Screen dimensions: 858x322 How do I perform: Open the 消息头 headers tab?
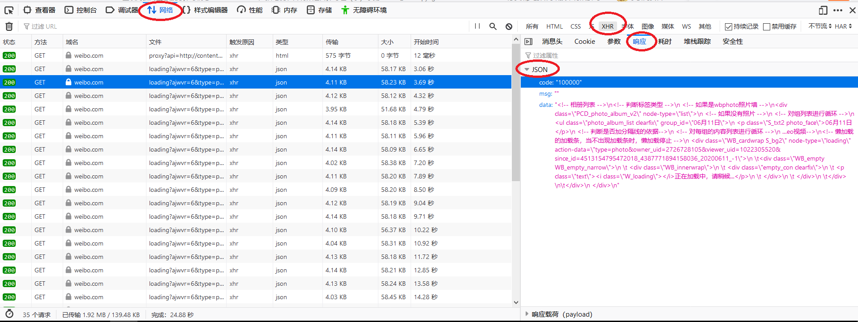click(552, 42)
